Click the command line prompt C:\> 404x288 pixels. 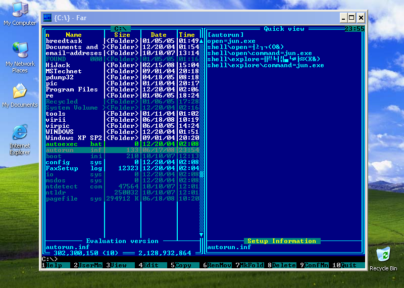pyautogui.click(x=50, y=259)
